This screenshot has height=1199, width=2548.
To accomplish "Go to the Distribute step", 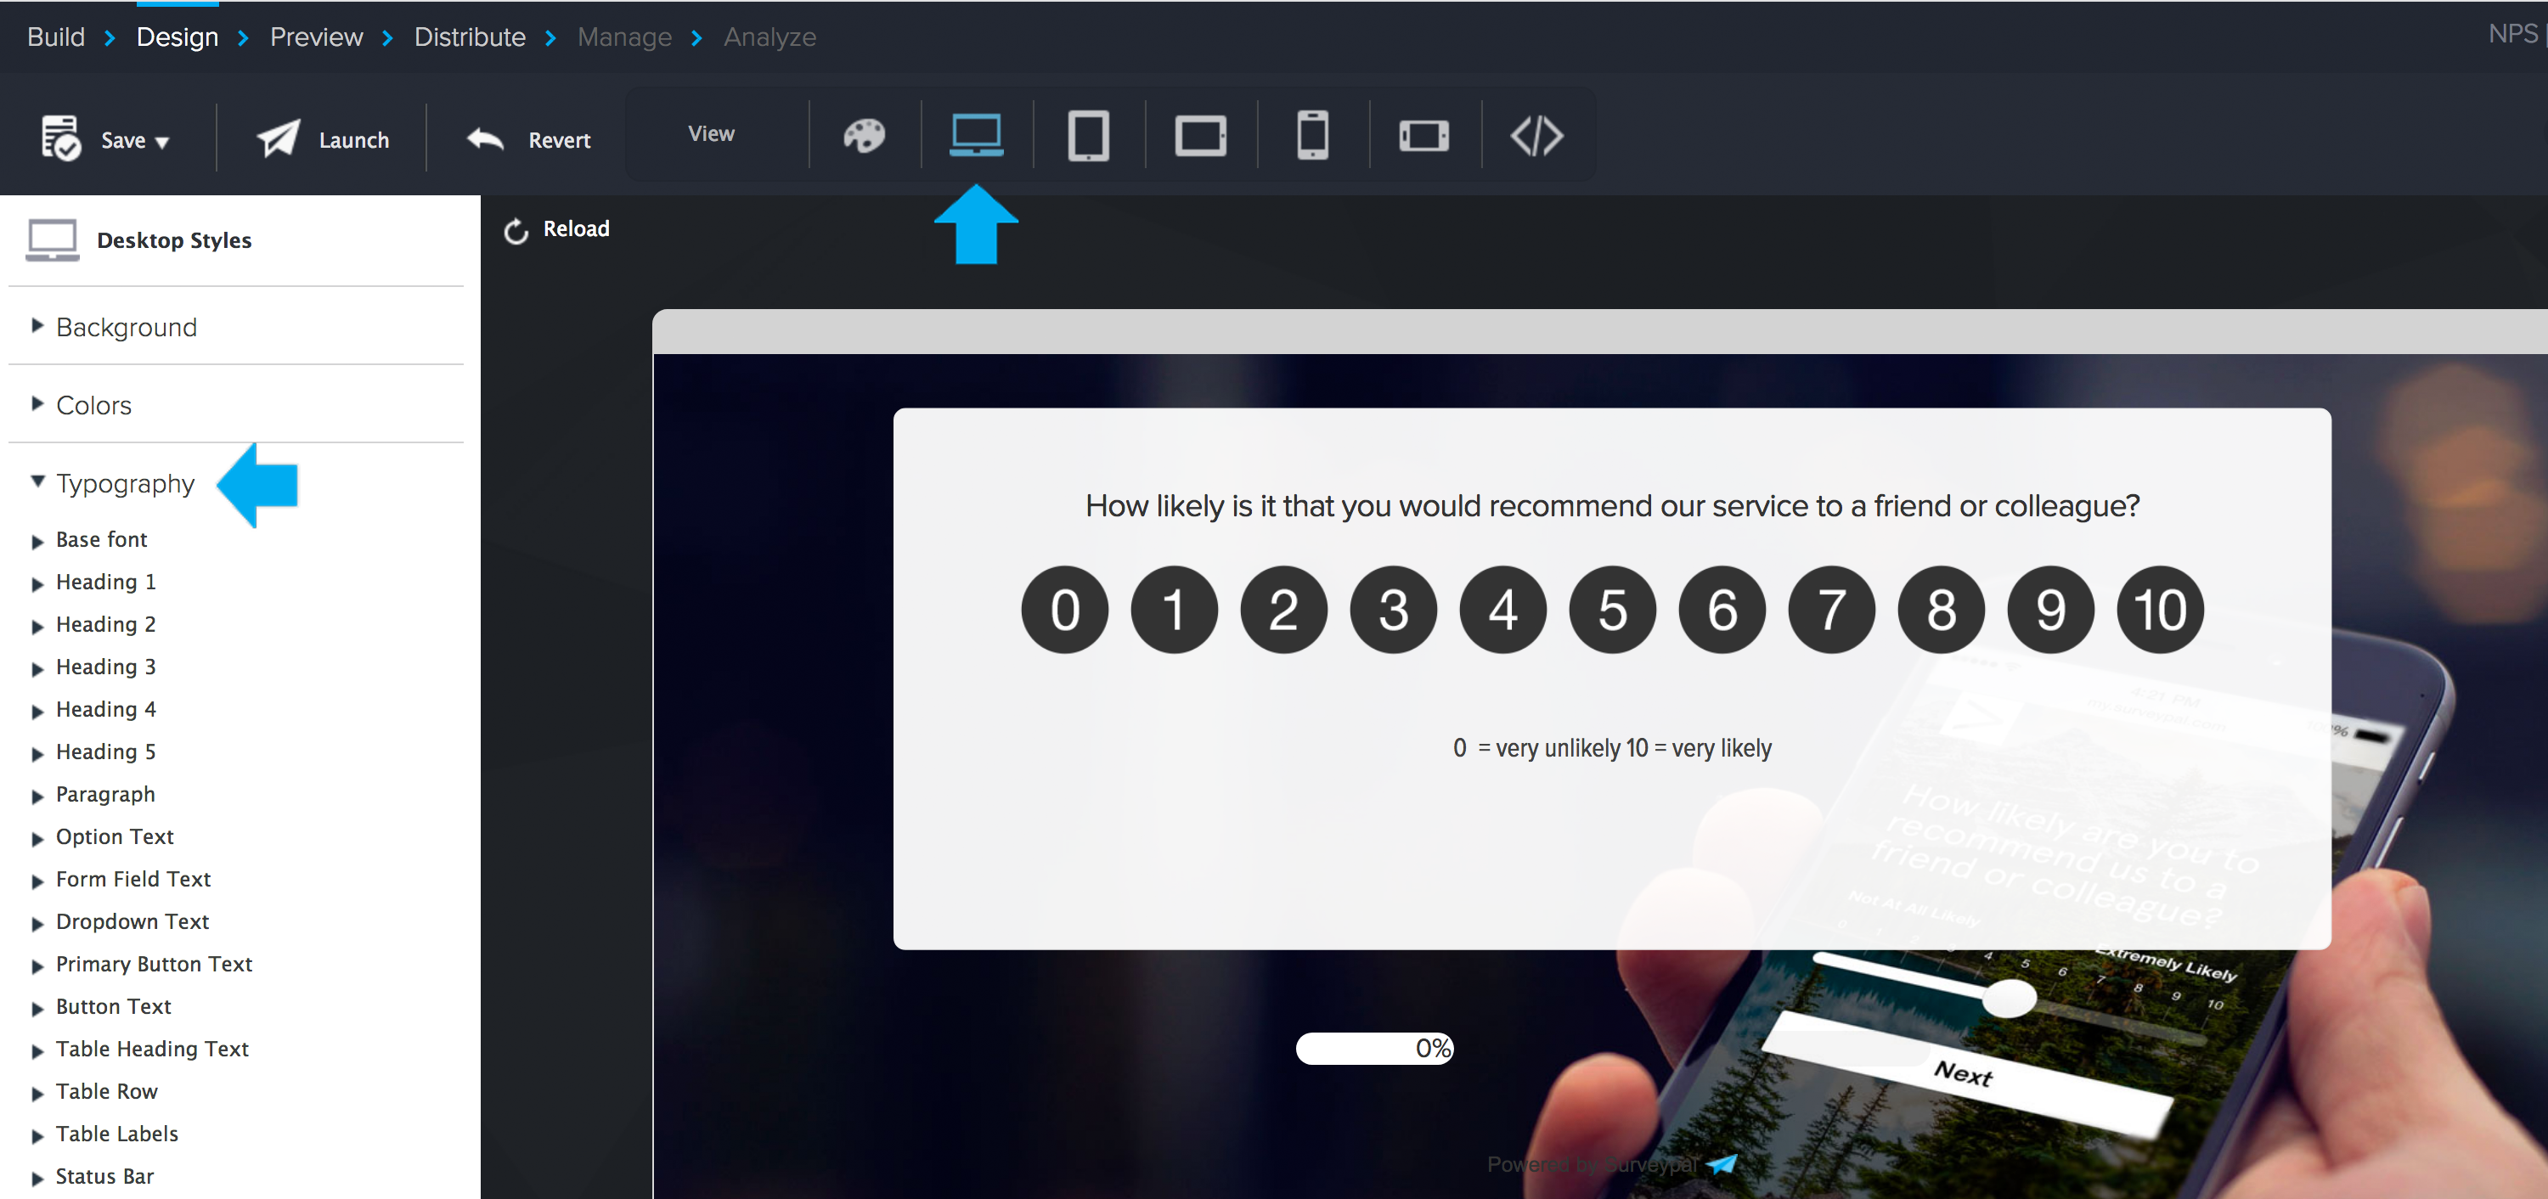I will pyautogui.click(x=470, y=37).
